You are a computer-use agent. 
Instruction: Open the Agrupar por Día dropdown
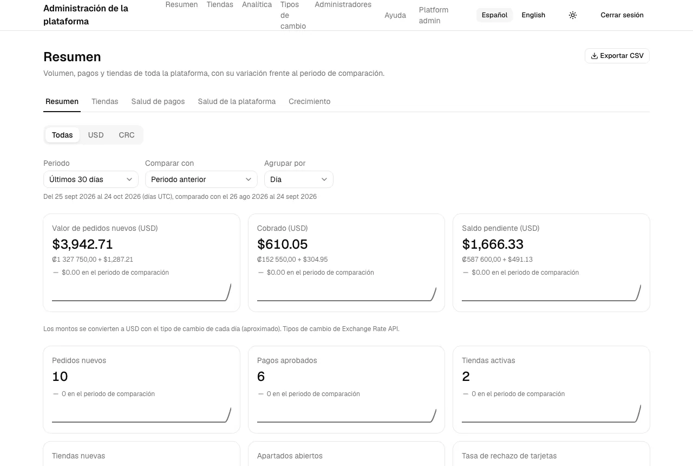299,179
